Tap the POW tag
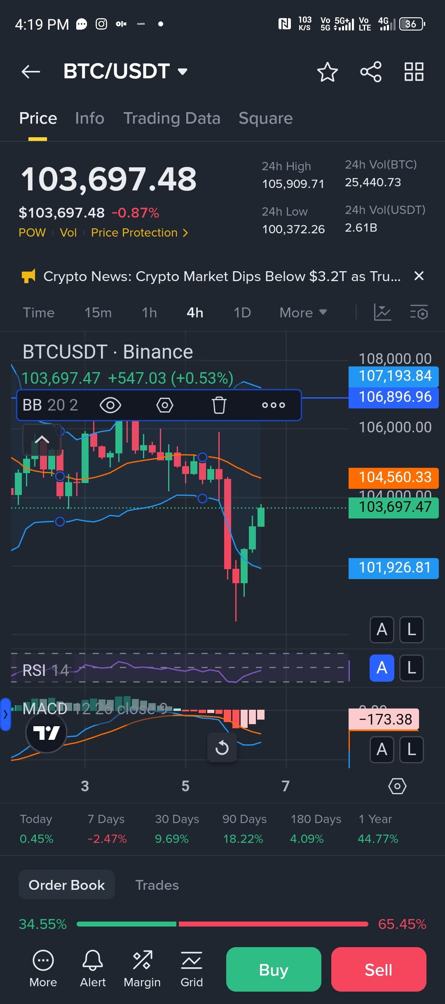445x1004 pixels. pos(32,232)
